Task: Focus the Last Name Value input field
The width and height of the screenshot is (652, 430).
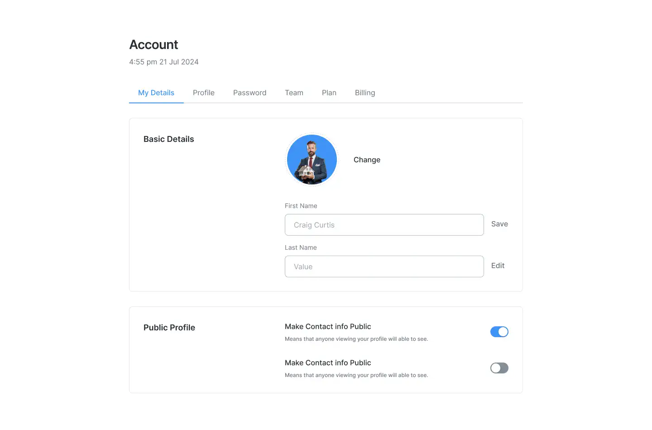Action: coord(384,266)
